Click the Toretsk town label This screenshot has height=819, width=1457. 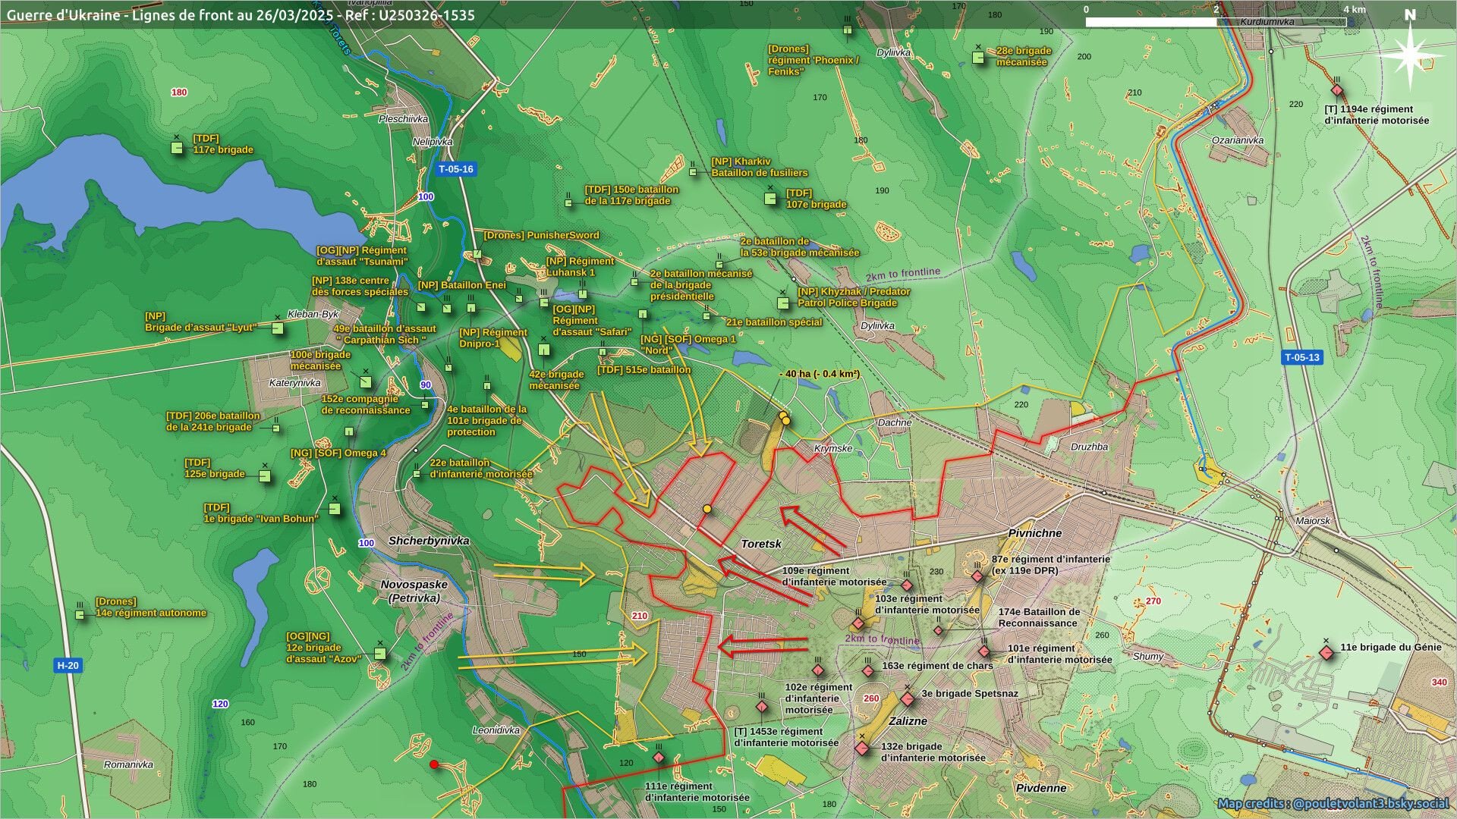(x=761, y=544)
